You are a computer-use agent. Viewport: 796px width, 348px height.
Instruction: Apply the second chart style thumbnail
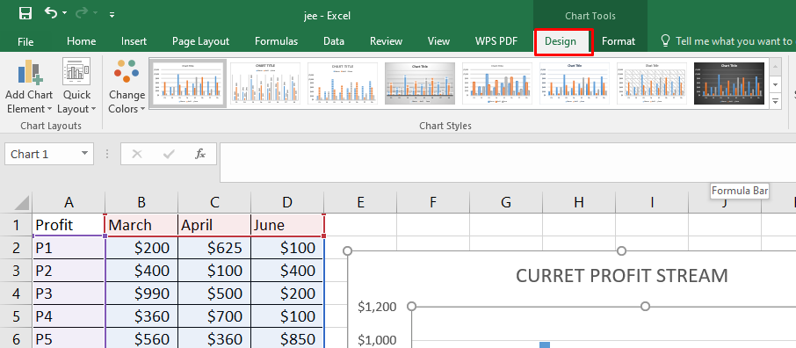[x=265, y=83]
